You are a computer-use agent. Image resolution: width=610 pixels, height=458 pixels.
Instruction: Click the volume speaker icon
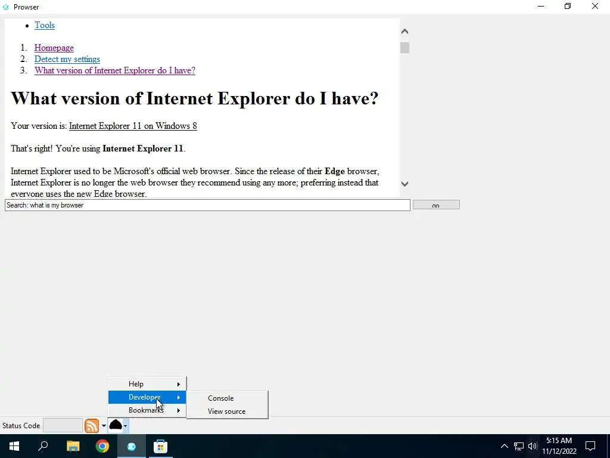click(533, 446)
